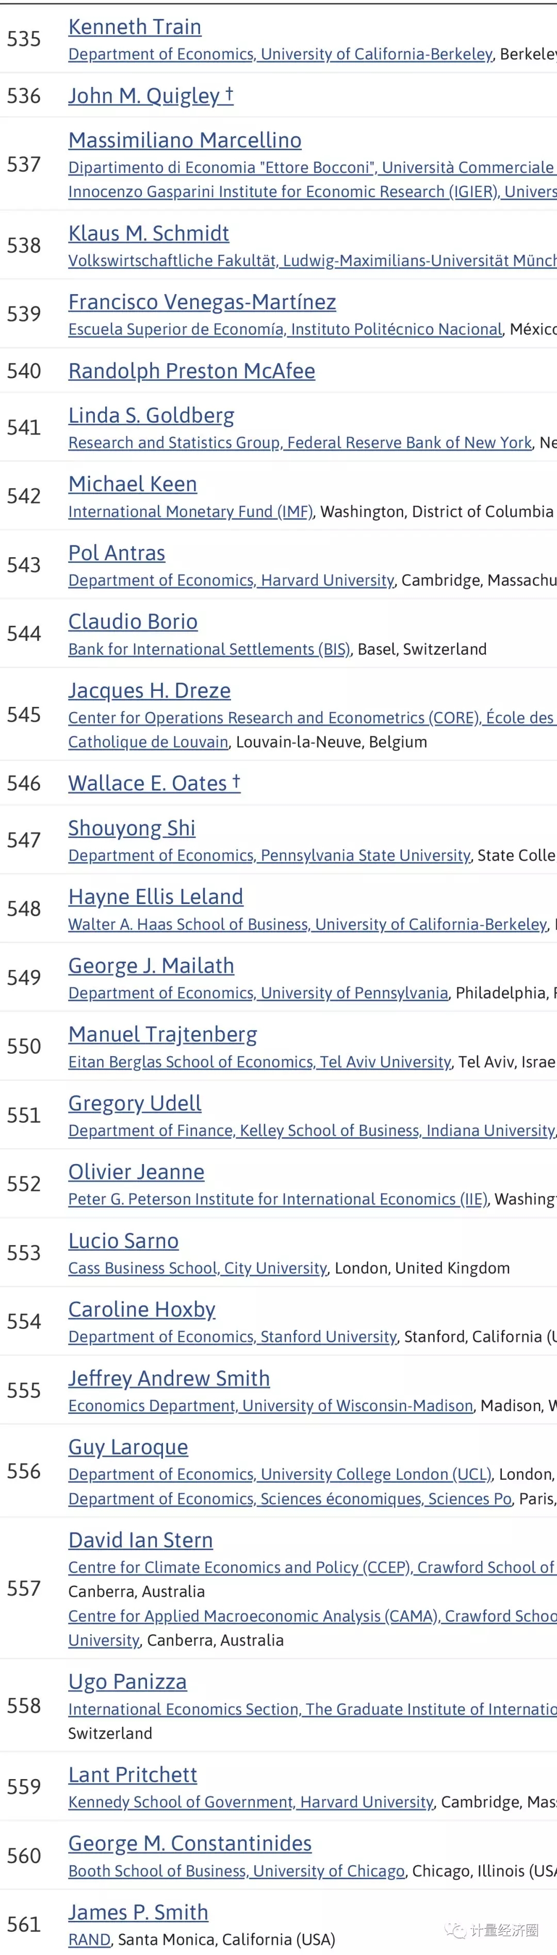Open Kenneth Train's author profile link

[x=135, y=26]
